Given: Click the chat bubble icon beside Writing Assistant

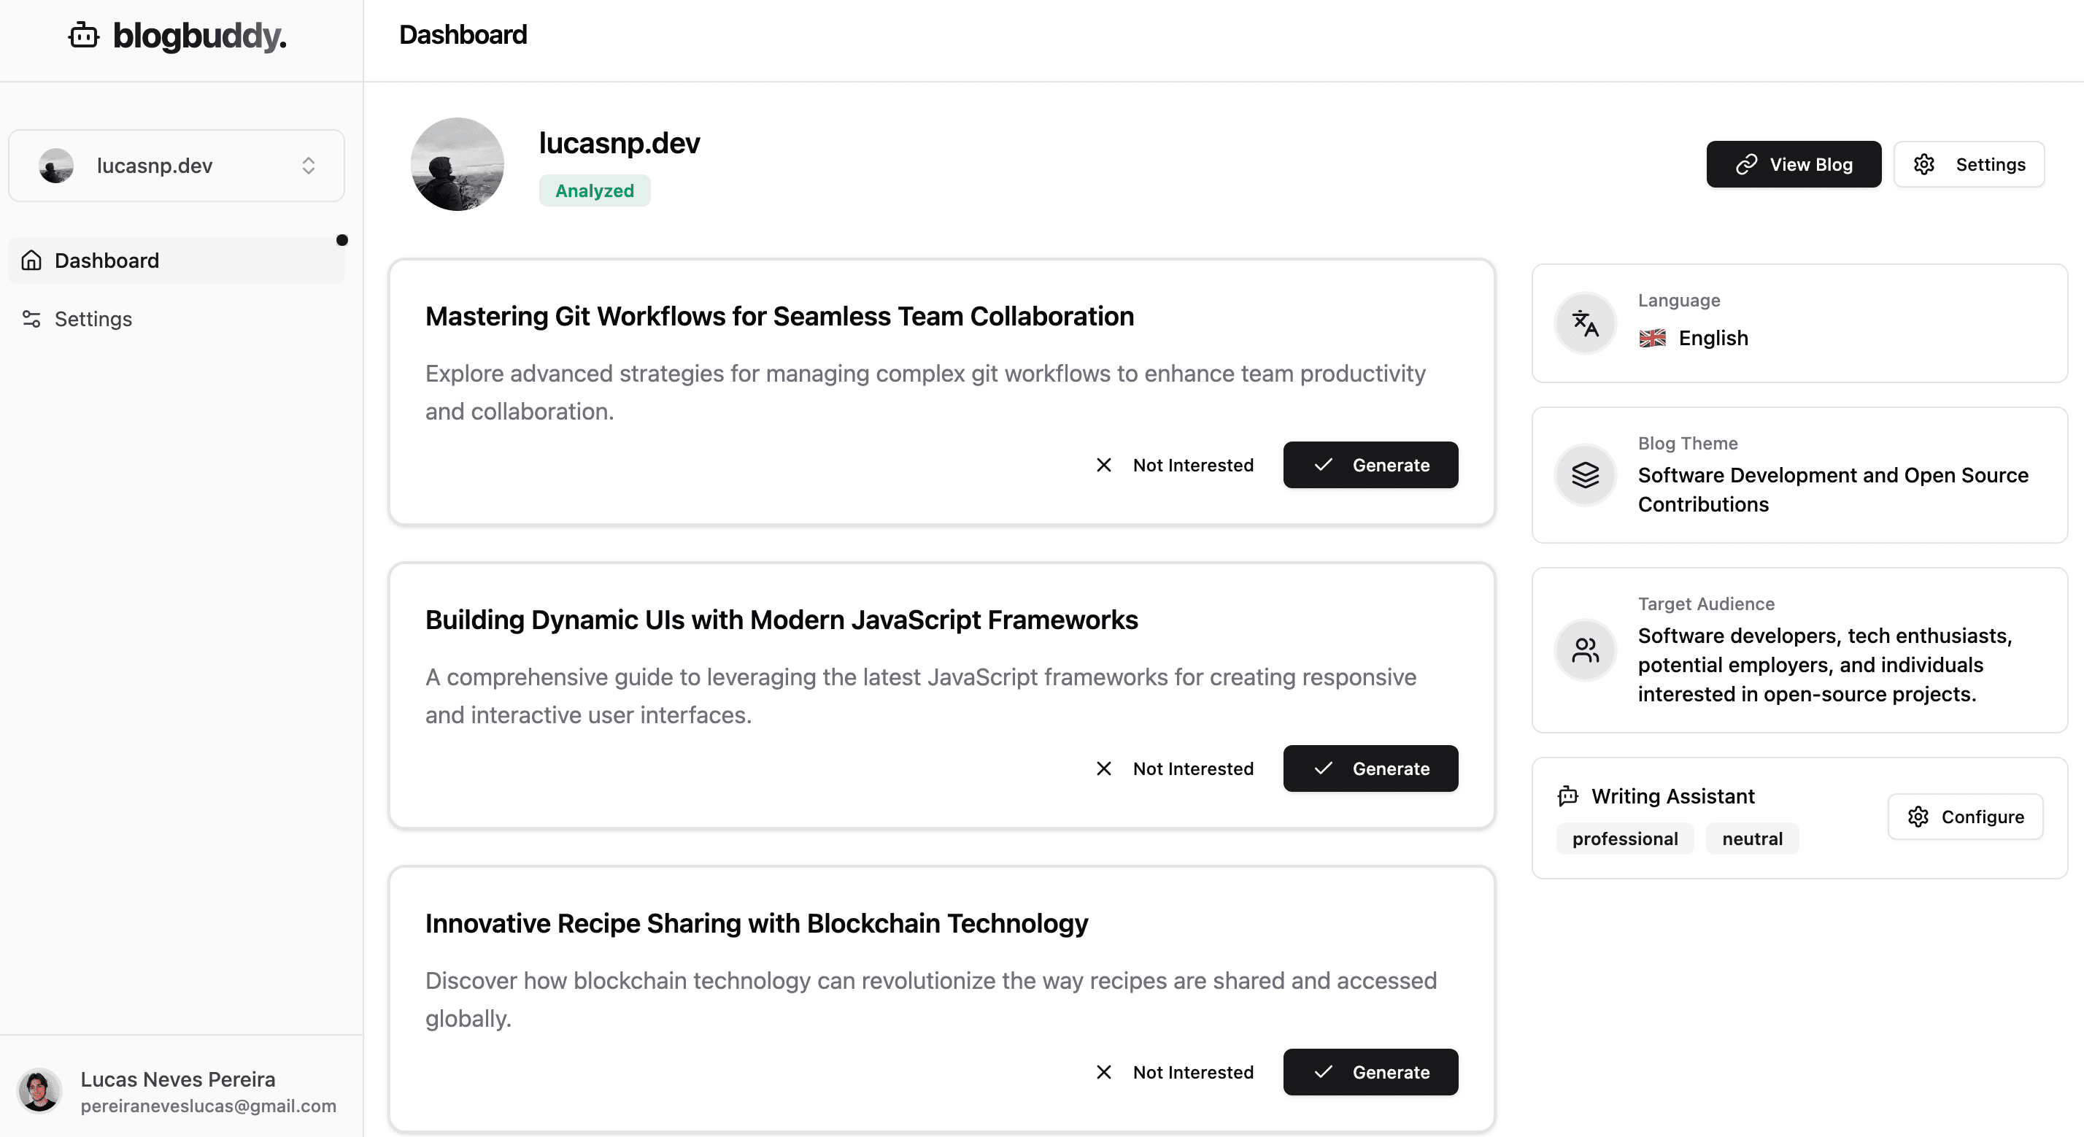Looking at the screenshot, I should tap(1569, 795).
